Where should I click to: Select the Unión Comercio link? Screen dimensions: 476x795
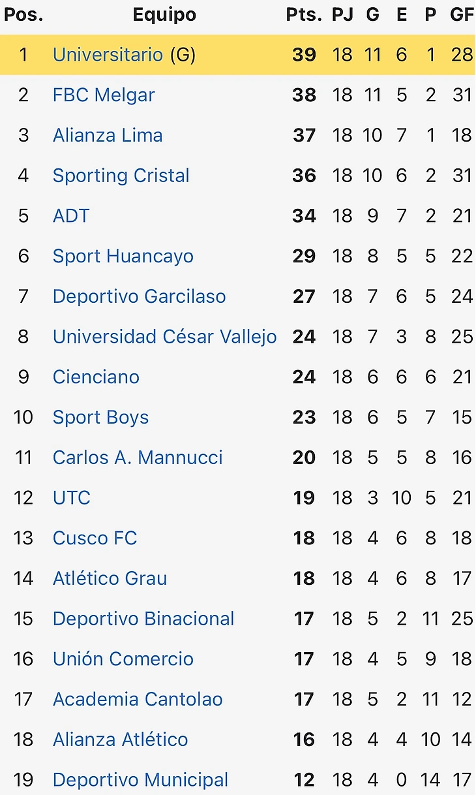(123, 659)
